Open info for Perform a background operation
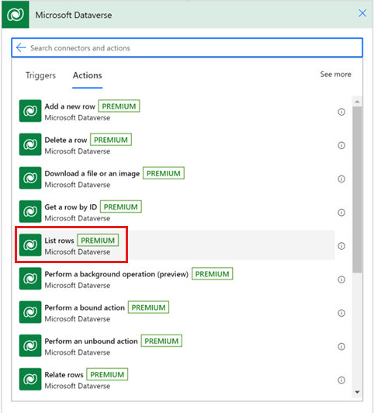Screen dimensions: 374x413 tap(341, 279)
